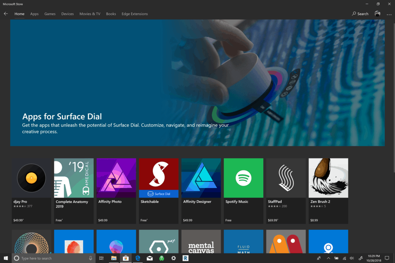This screenshot has height=263, width=395.
Task: Open the user account profile picture
Action: point(378,14)
